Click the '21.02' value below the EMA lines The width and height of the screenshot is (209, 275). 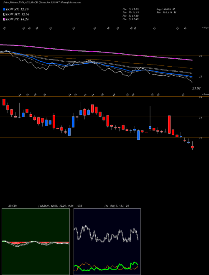(x=196, y=89)
